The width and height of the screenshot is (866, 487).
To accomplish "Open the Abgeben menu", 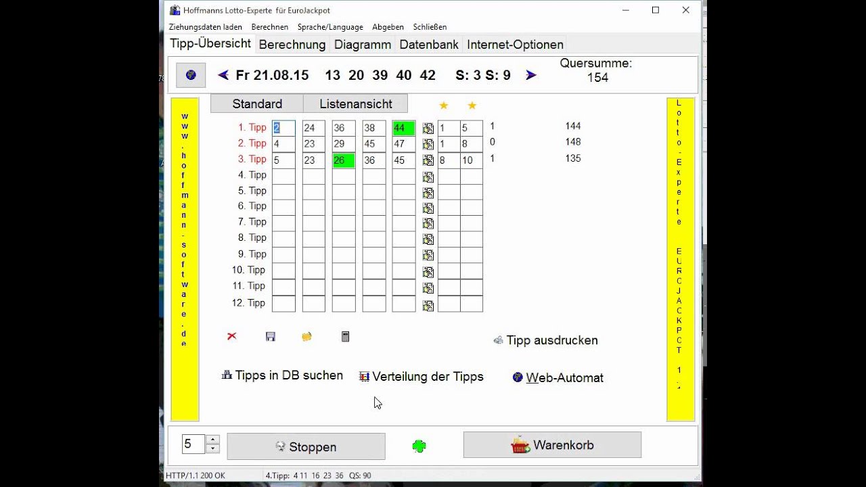I will coord(388,27).
